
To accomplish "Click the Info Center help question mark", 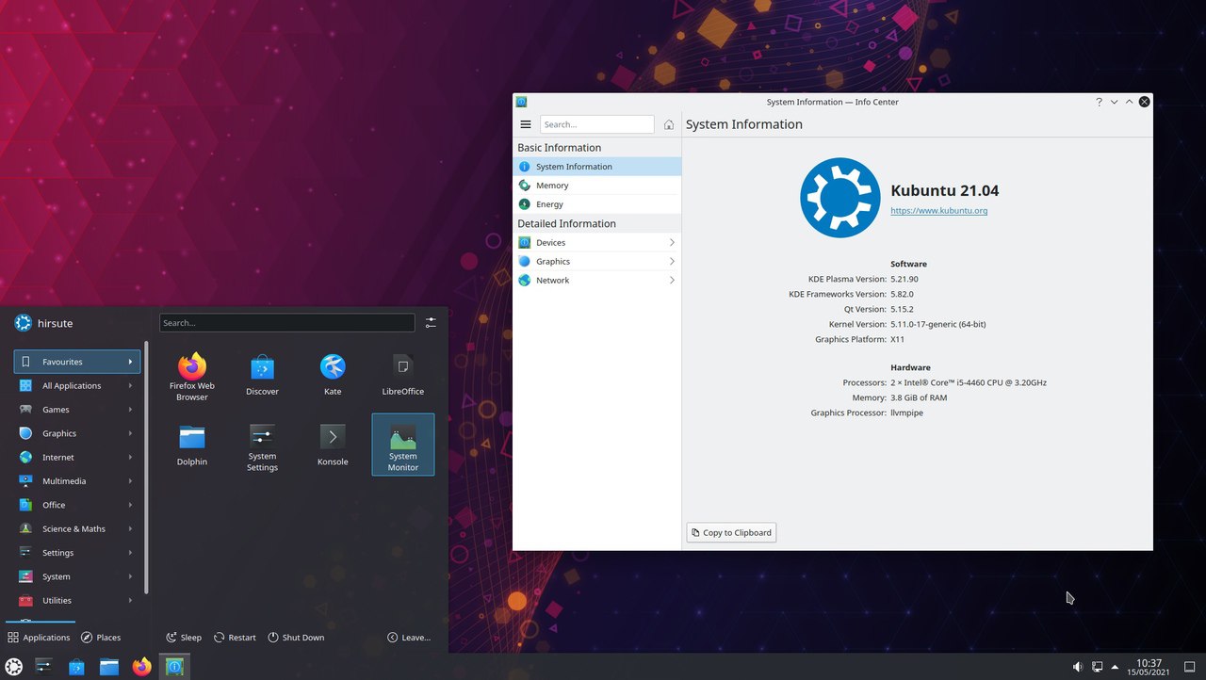I will click(1099, 102).
